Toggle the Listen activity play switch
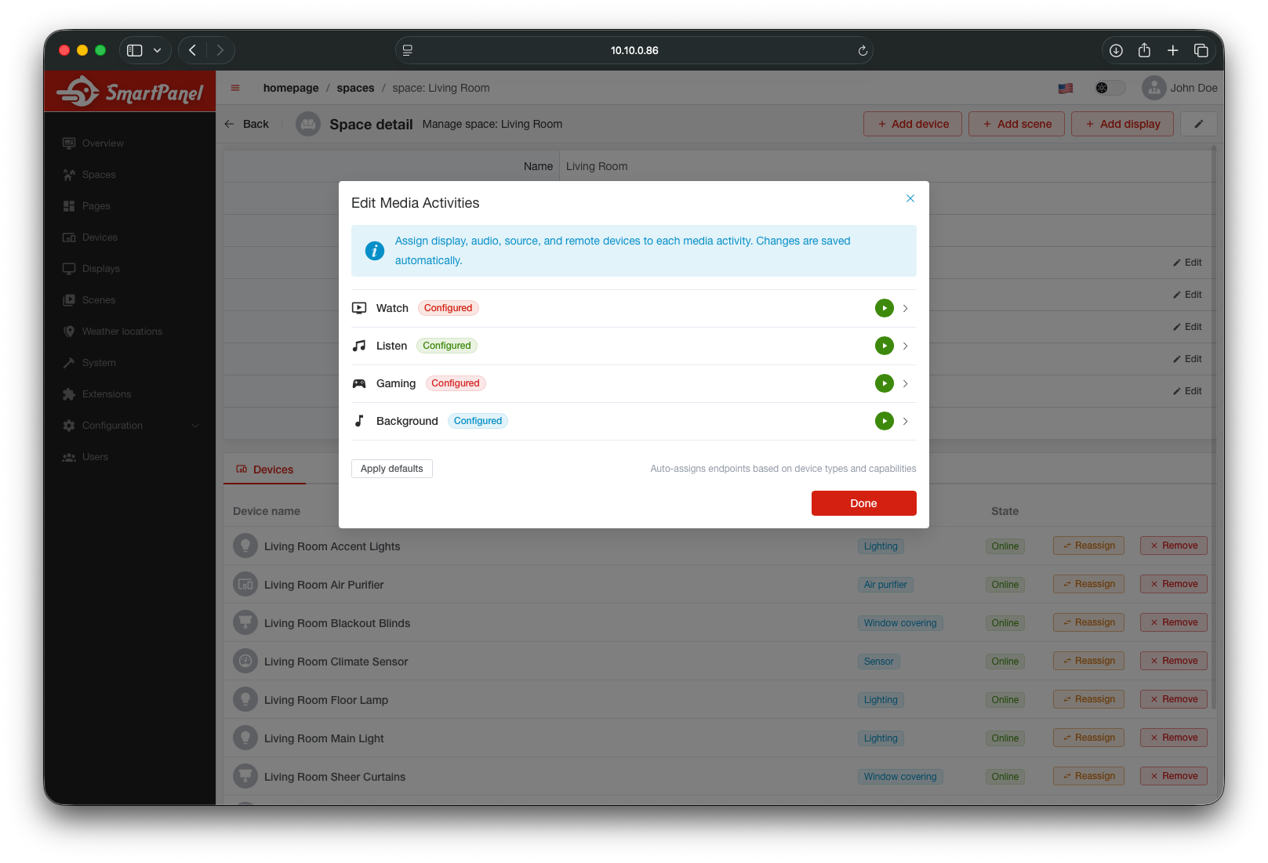Screen dimensions: 1268x863 coord(884,346)
